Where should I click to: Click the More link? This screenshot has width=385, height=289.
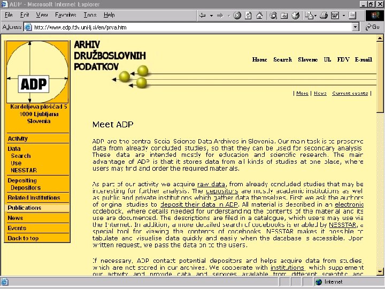302,93
